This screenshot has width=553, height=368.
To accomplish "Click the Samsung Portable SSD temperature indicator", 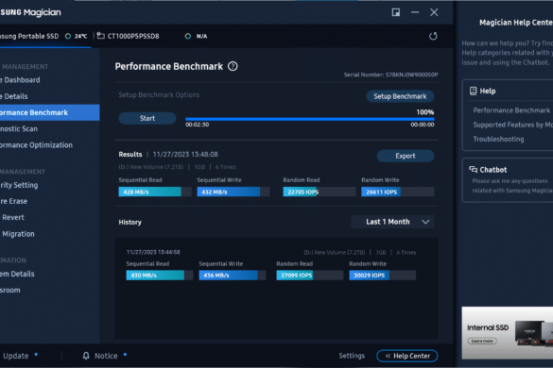I will click(x=77, y=36).
